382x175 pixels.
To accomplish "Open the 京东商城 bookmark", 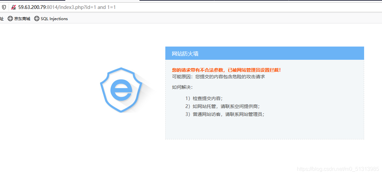I will coord(19,19).
